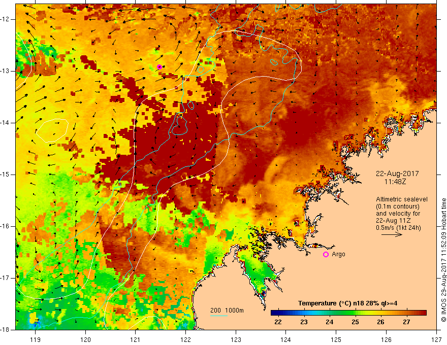The image size is (447, 345).
Task: Click the vertical '© IMOS 29-Aug-2017 11:52:09 Hobart time' credit text
Action: point(443,260)
